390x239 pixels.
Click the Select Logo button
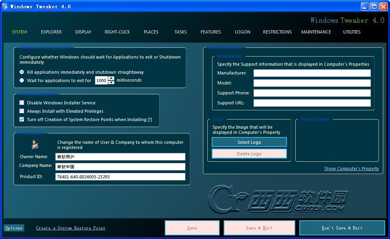coord(249,142)
